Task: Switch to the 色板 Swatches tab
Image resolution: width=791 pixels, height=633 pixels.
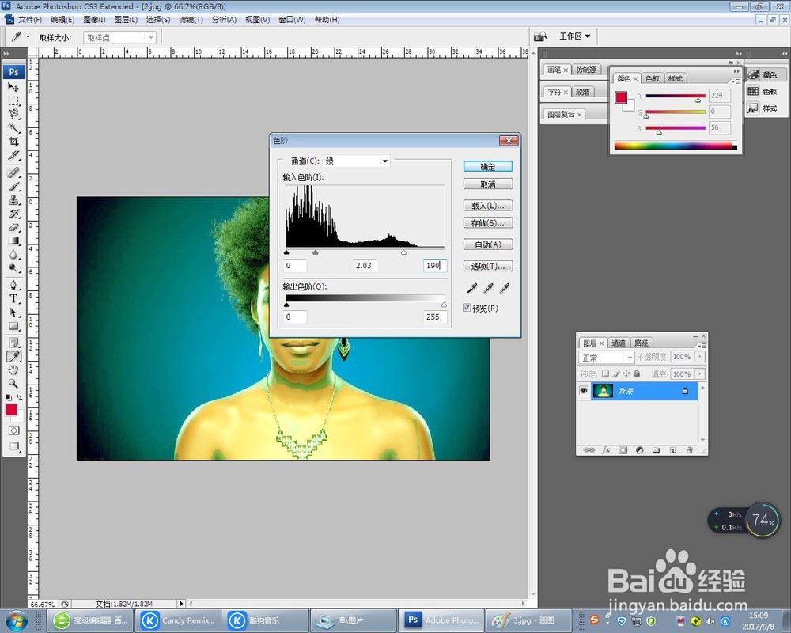Action: (x=653, y=78)
